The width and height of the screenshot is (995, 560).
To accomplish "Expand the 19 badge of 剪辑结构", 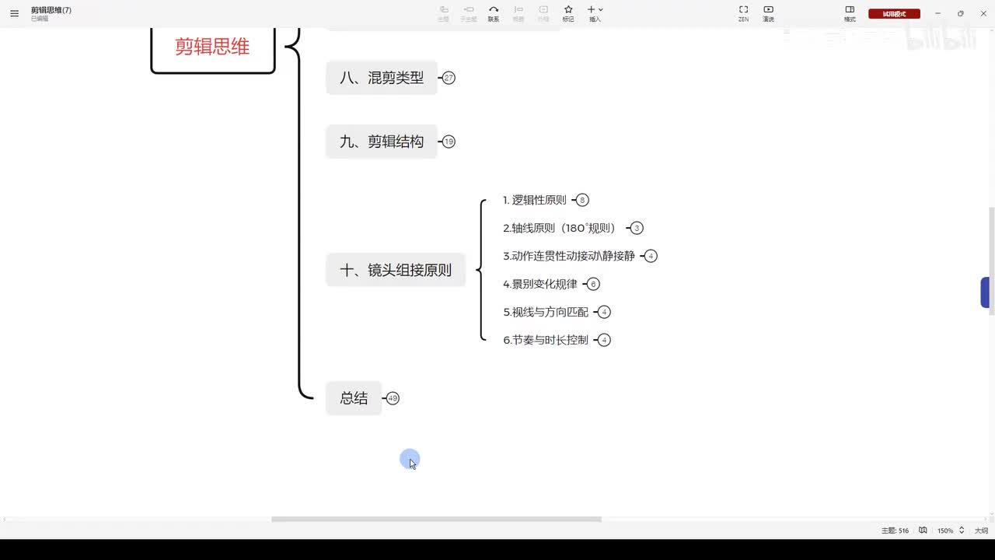I will click(x=449, y=142).
